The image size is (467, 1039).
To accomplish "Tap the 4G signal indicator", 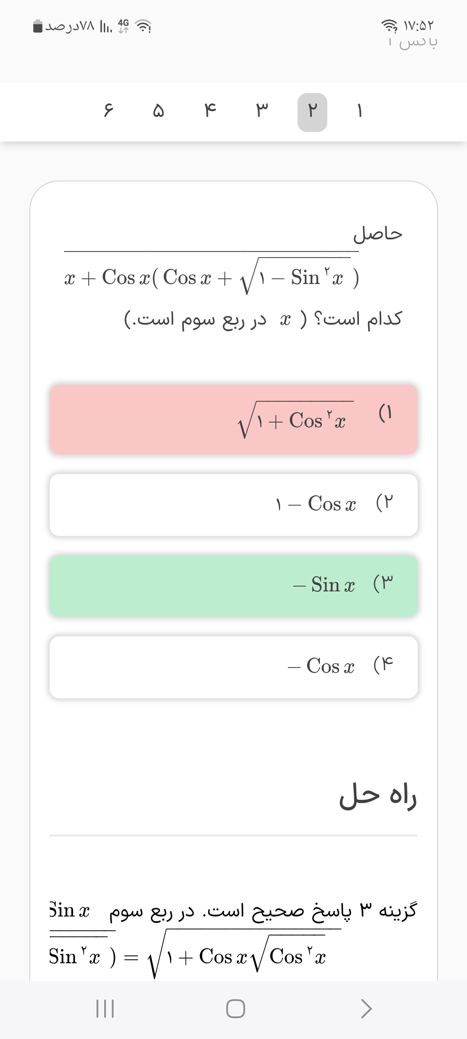I will [x=124, y=26].
